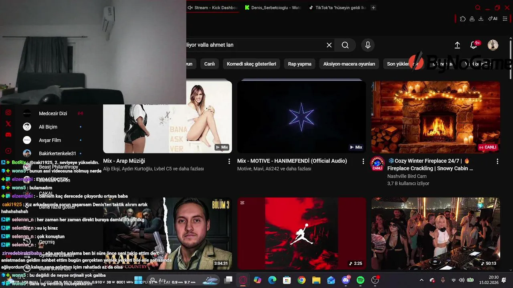Click the red tab search icon in title bar

click(x=478, y=8)
